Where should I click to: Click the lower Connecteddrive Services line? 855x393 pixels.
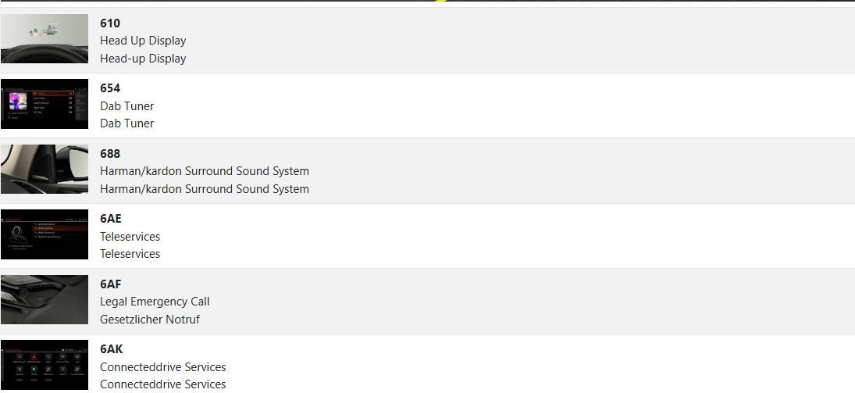[162, 384]
